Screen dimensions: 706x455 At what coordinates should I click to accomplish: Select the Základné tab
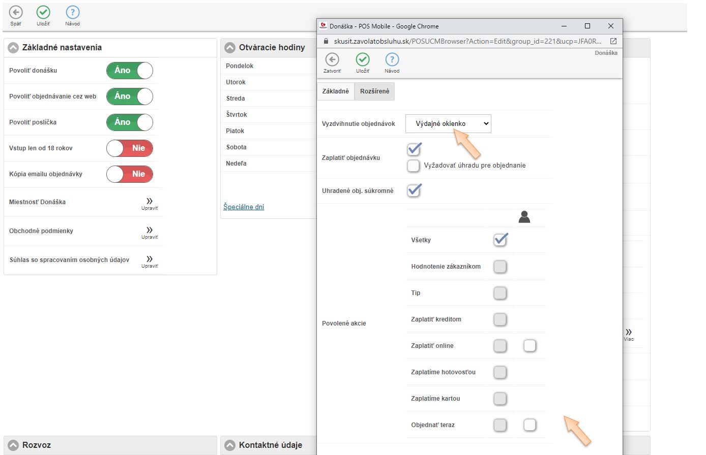[x=336, y=91]
